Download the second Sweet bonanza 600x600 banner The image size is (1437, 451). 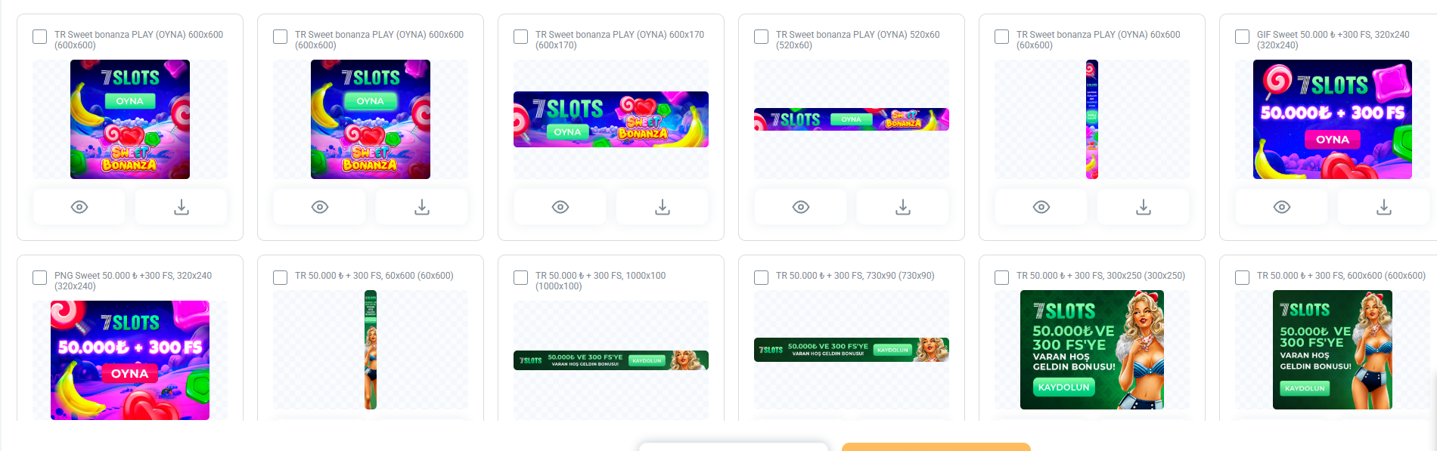pyautogui.click(x=422, y=207)
